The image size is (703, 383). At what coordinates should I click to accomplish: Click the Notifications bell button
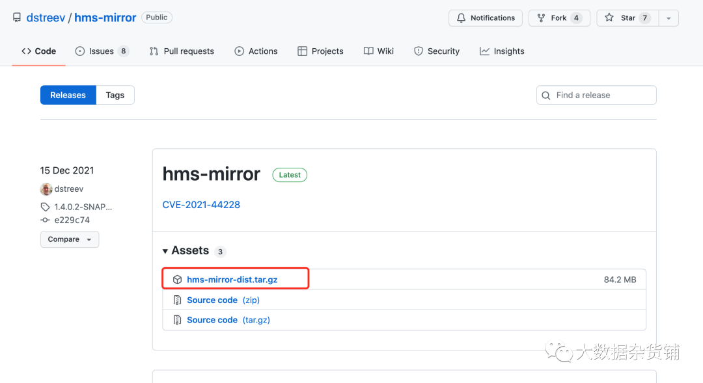click(x=486, y=18)
